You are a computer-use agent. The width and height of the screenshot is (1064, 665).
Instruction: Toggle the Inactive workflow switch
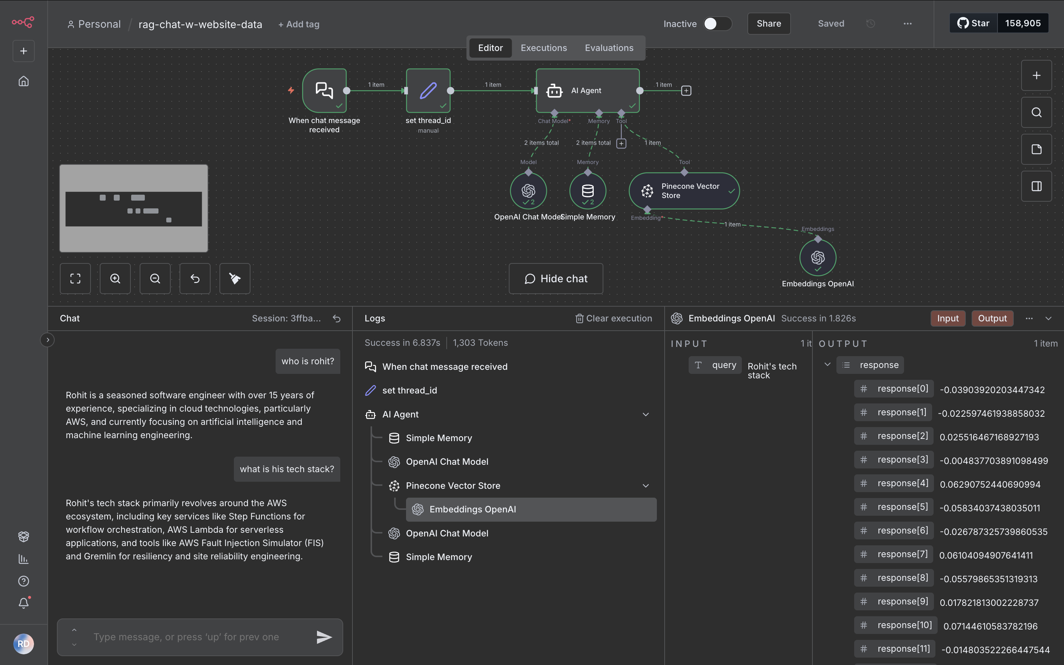click(x=717, y=24)
